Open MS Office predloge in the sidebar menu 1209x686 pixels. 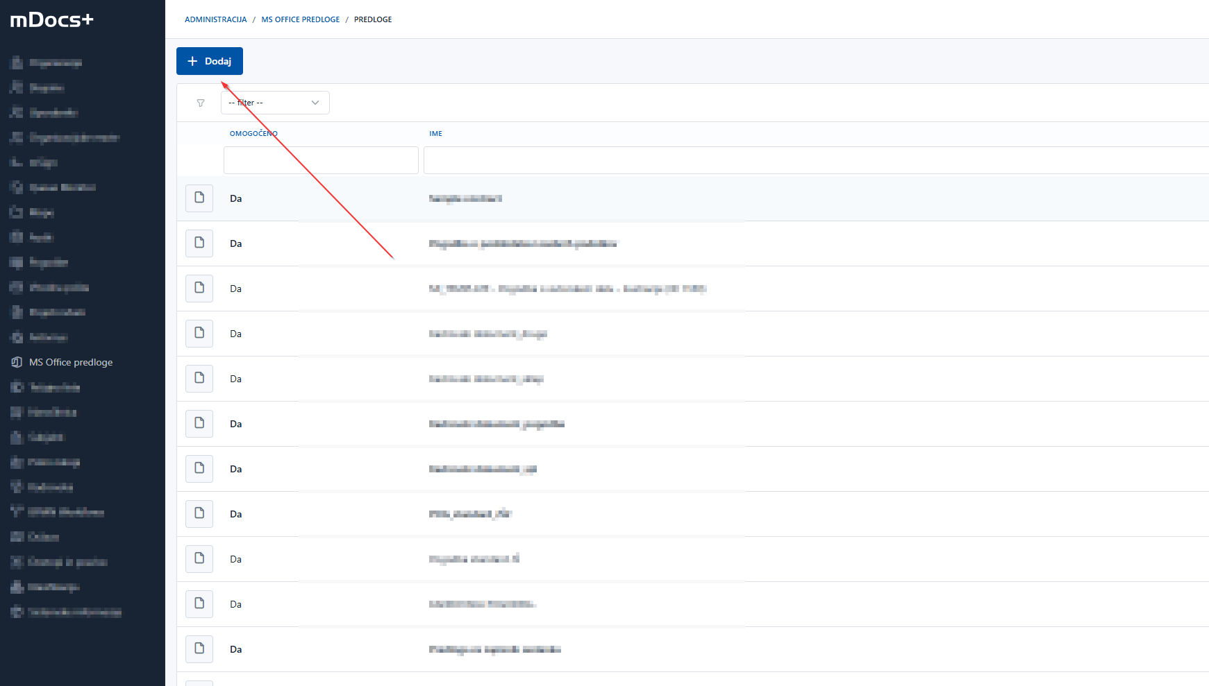point(71,362)
